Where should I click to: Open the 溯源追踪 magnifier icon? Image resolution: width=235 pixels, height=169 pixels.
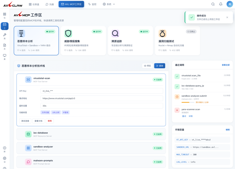[x=115, y=33]
